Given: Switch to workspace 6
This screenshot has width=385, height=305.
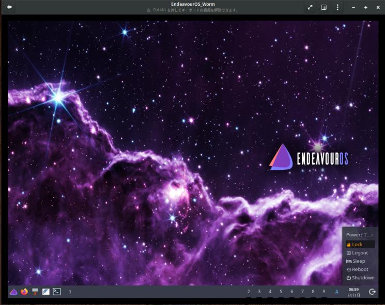Looking at the screenshot, I should tap(291, 292).
